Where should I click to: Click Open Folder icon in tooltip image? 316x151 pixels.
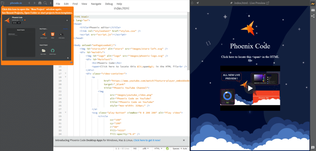click(x=44, y=51)
